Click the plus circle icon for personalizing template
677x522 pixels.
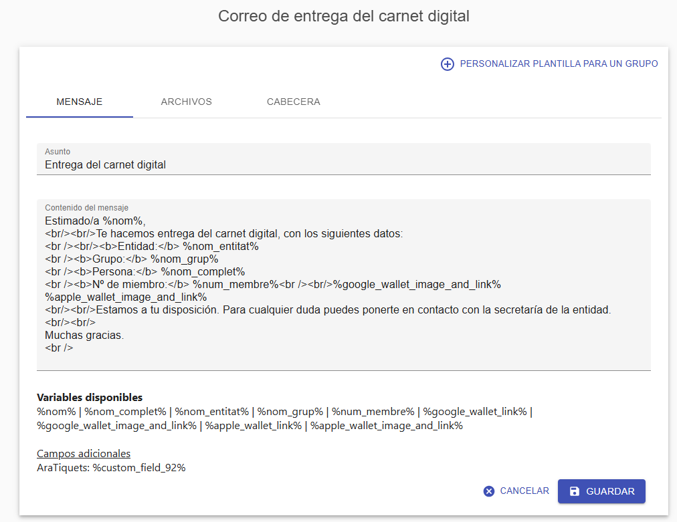click(x=448, y=64)
